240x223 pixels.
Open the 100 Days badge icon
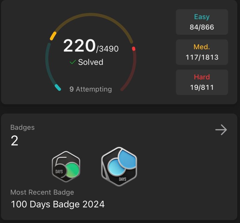point(119,167)
